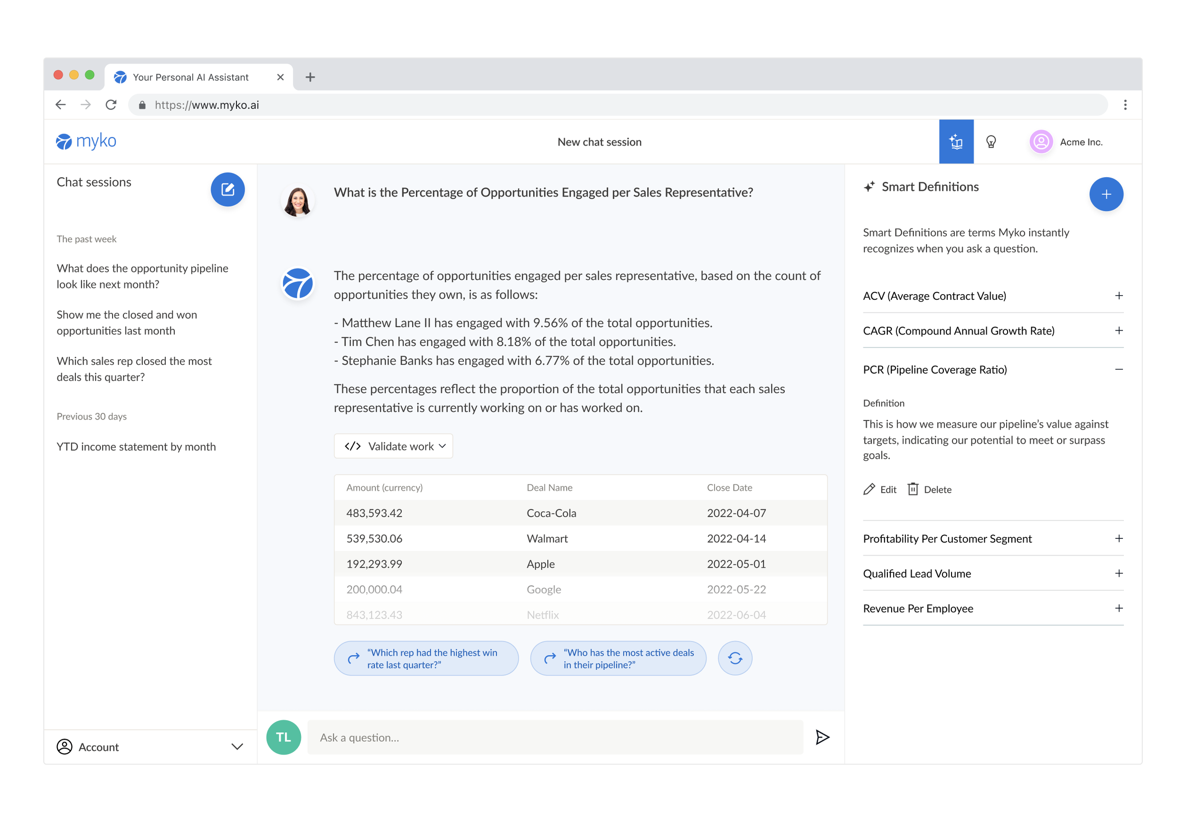The width and height of the screenshot is (1187, 822).
Task: Click the TL user avatar
Action: (283, 737)
